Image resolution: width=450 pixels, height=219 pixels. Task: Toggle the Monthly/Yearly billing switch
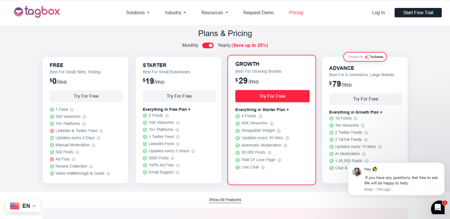point(208,45)
